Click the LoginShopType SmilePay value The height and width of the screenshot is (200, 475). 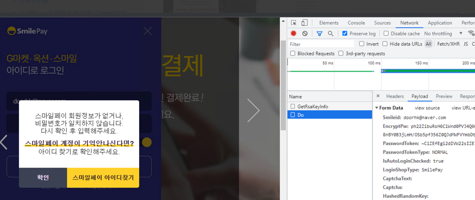coord(432,169)
